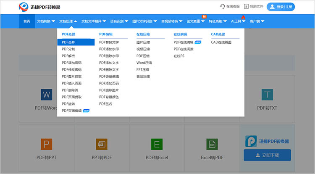Open PDF在线阅读 option

click(x=184, y=49)
